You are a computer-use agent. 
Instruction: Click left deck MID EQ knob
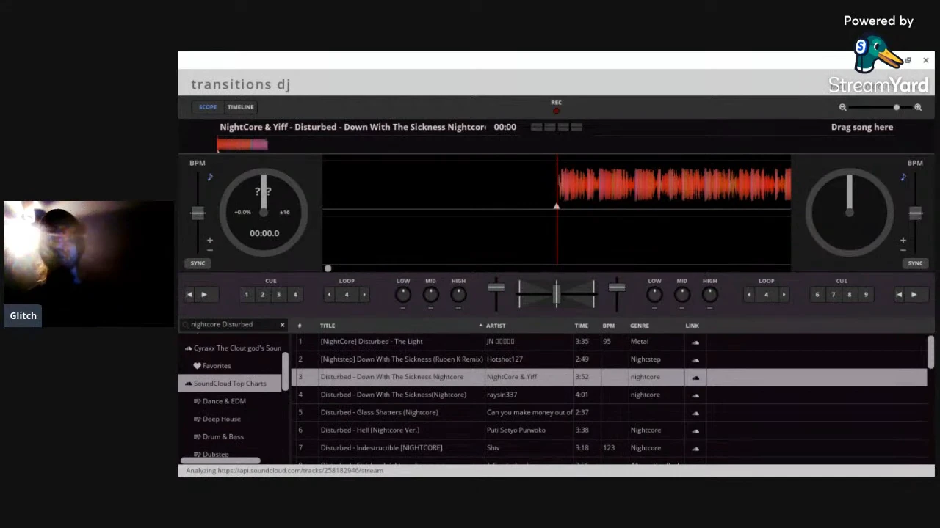point(430,295)
